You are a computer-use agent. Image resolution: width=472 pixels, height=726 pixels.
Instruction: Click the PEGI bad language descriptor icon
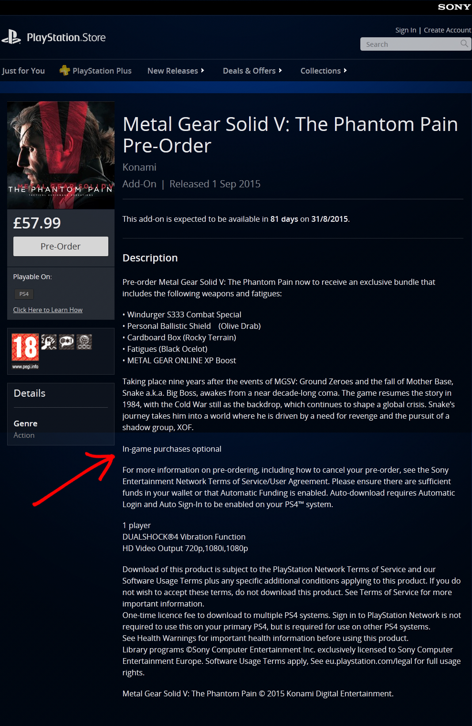click(x=66, y=342)
